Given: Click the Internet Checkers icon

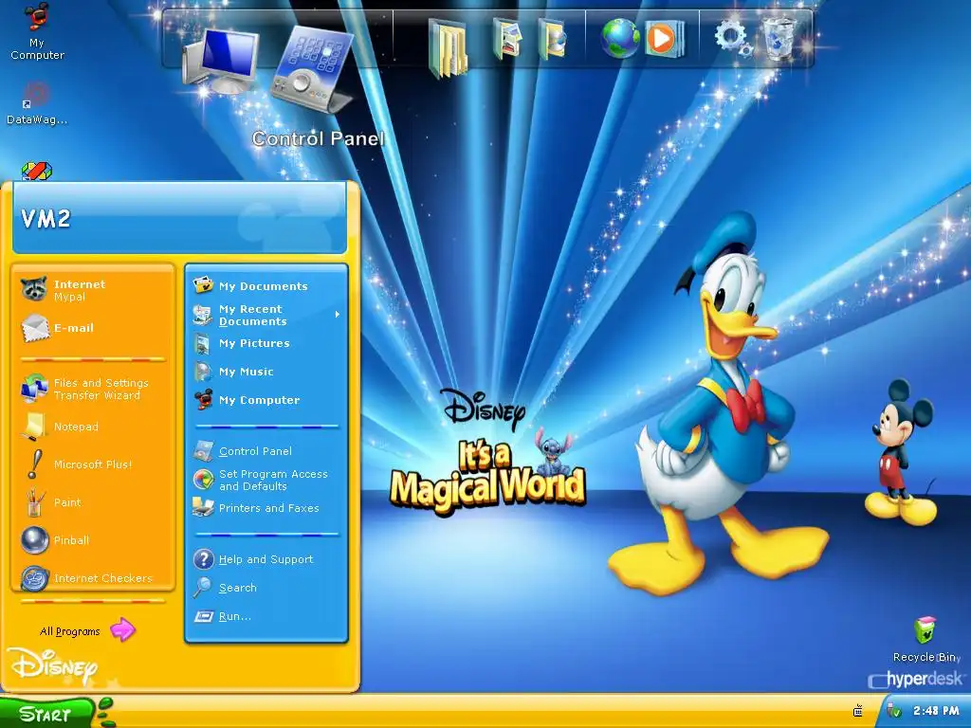Looking at the screenshot, I should (x=35, y=579).
